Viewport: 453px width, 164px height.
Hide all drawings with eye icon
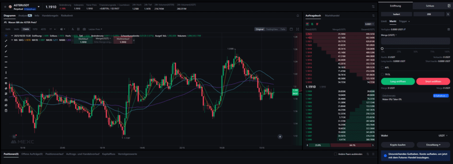[6, 105]
